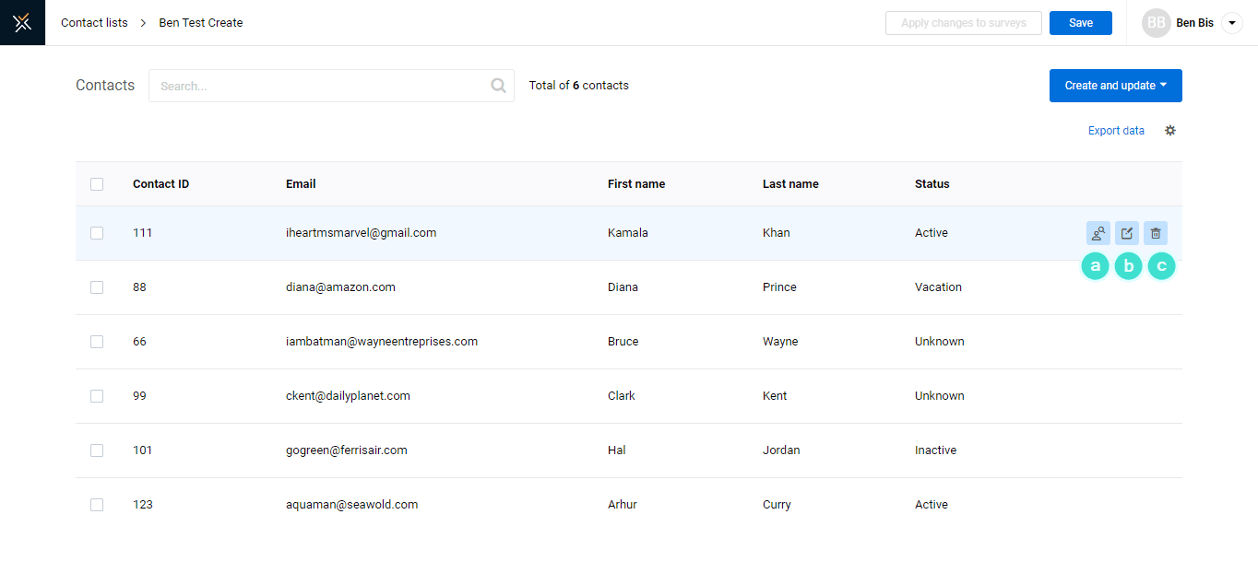Tick the checkbox for contact 123

(97, 505)
